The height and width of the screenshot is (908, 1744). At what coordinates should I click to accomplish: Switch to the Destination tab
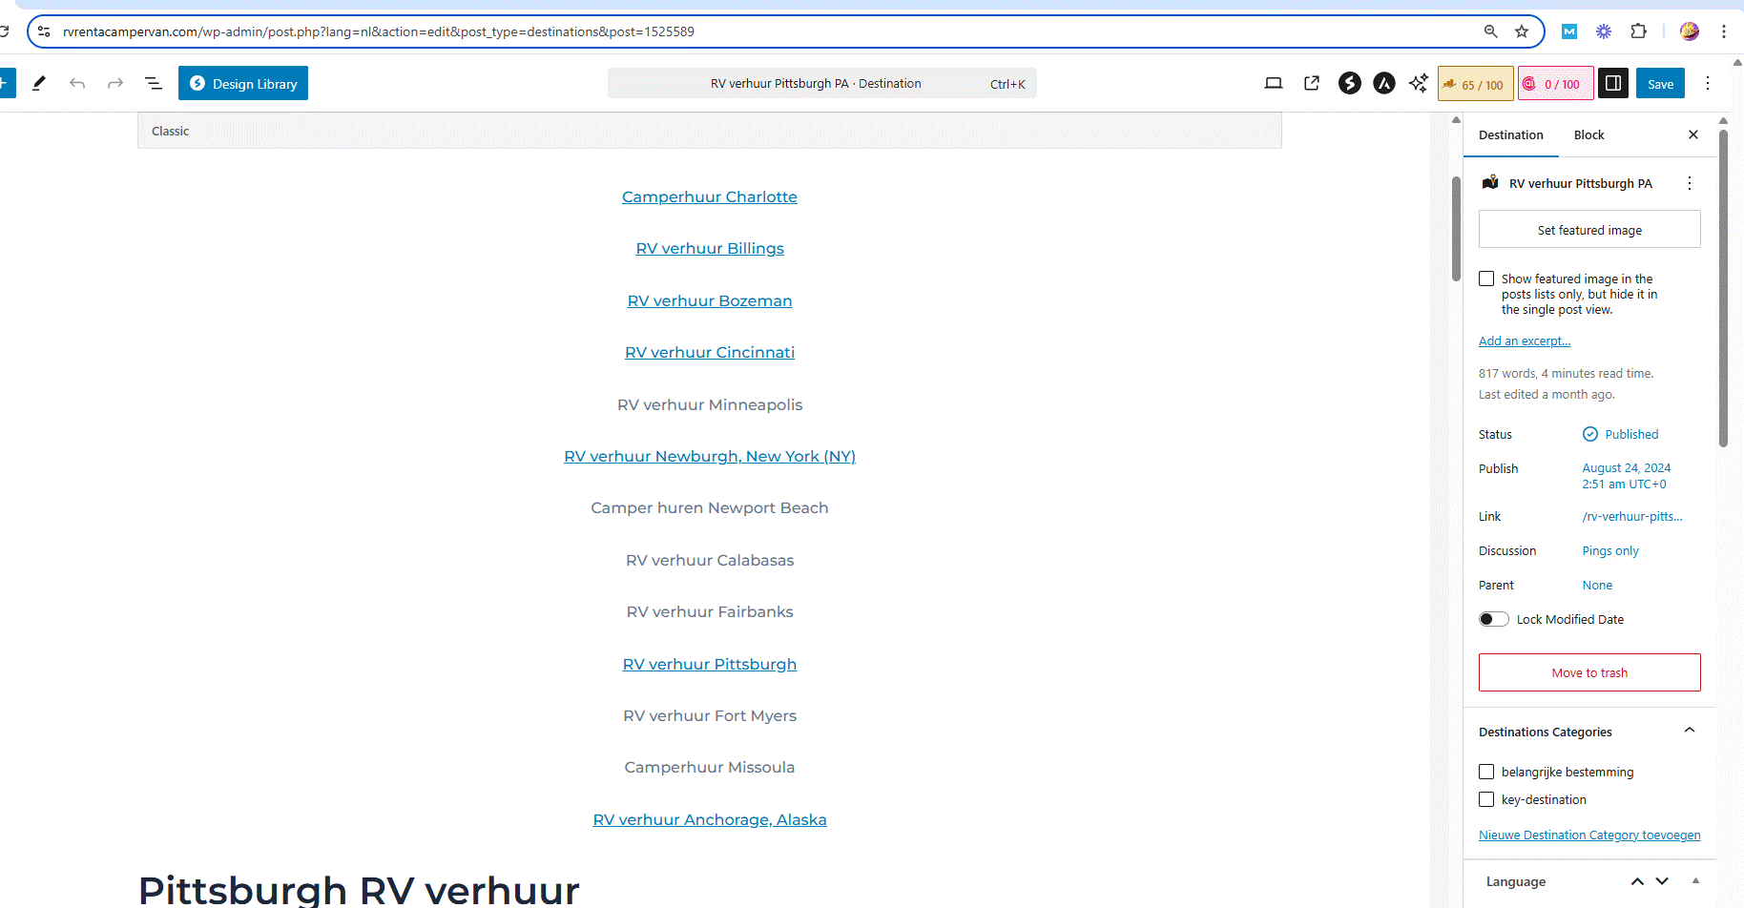click(1511, 134)
